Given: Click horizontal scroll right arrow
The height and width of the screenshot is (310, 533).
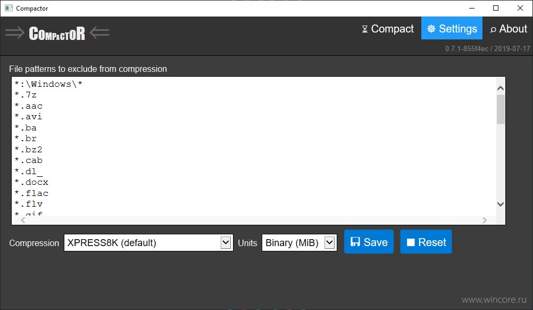Looking at the screenshot, I should click(485, 220).
